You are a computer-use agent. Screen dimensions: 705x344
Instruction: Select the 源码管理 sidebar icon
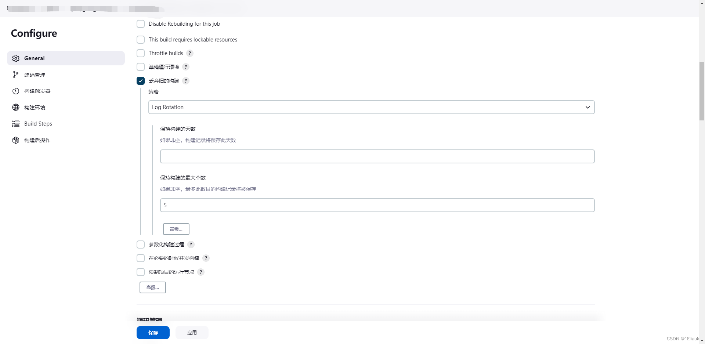click(x=16, y=75)
